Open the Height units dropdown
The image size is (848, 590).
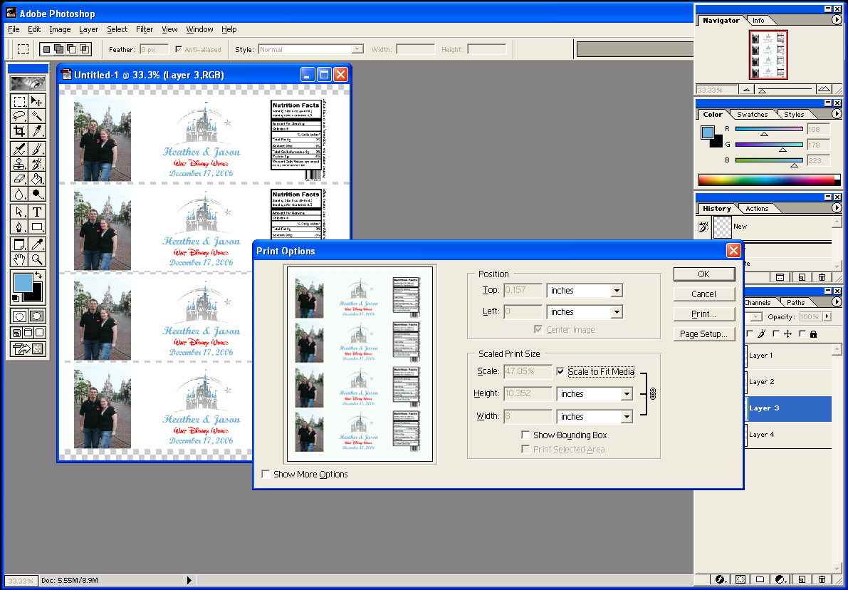pos(627,394)
